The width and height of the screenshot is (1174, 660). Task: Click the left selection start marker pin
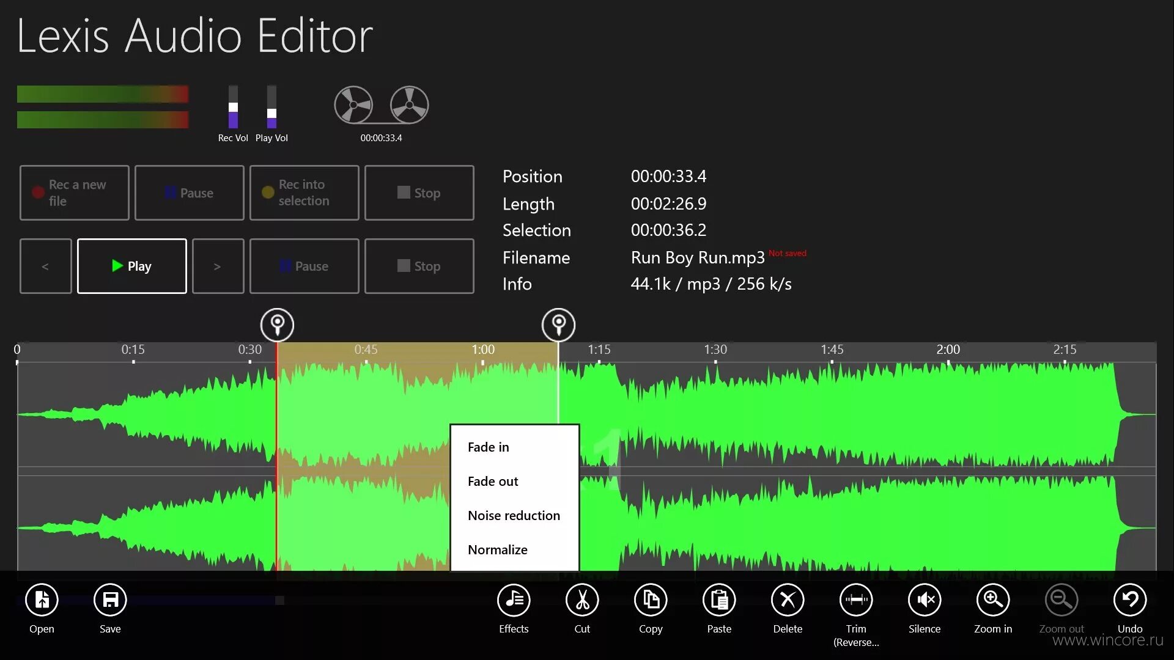pyautogui.click(x=277, y=324)
